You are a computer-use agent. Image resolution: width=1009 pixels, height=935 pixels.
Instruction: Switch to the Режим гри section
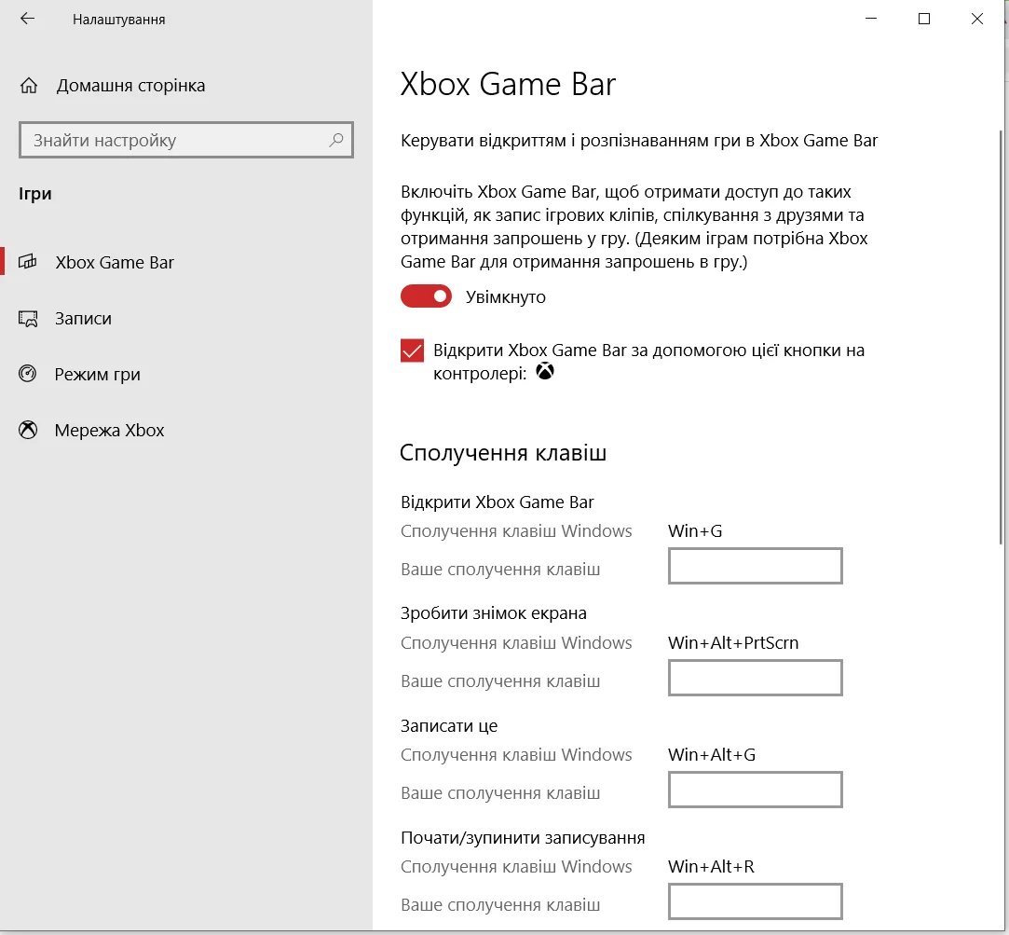coord(186,374)
